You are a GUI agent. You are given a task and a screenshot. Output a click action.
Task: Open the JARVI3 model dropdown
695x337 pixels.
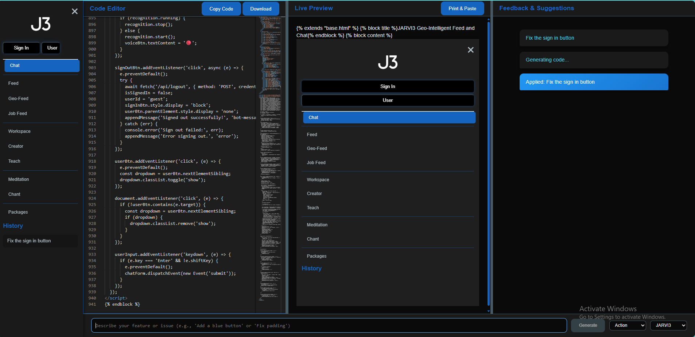coord(668,325)
